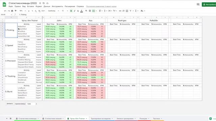Switch to Статистика знаний sheet tab
Viewport: 216px width, 121px height.
tap(53, 119)
